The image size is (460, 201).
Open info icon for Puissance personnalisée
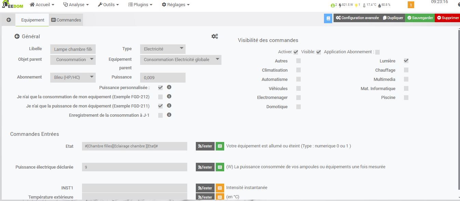point(169,87)
